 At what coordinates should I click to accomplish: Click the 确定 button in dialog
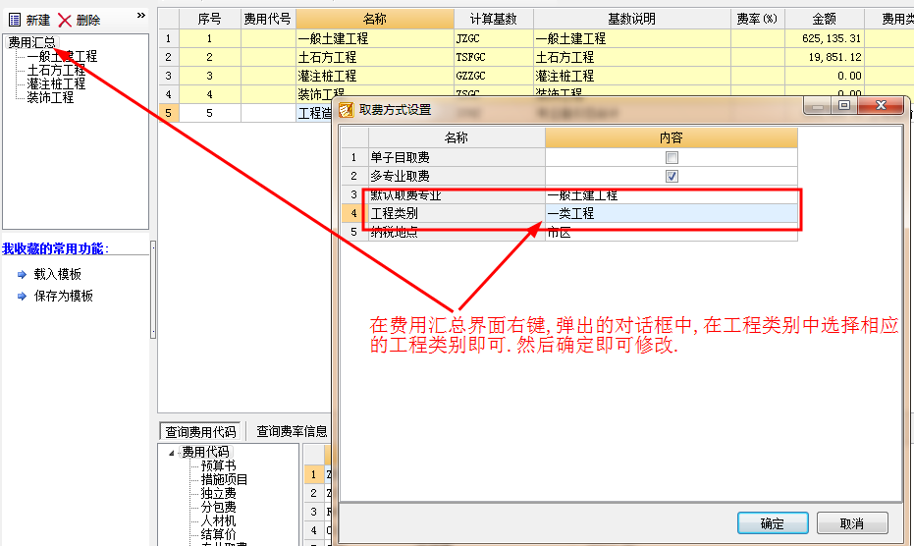point(773,523)
